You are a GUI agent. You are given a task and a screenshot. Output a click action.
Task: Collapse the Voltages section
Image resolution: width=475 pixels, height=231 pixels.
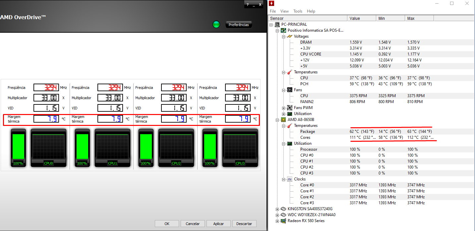click(283, 36)
